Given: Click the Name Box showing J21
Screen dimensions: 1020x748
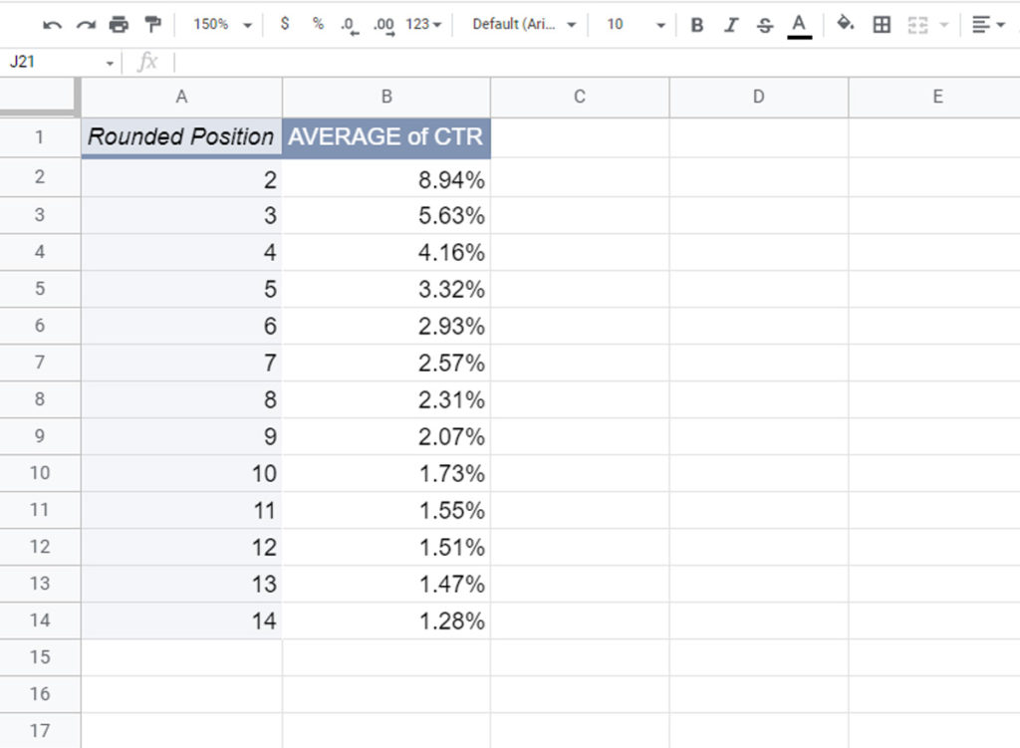Looking at the screenshot, I should tap(45, 61).
